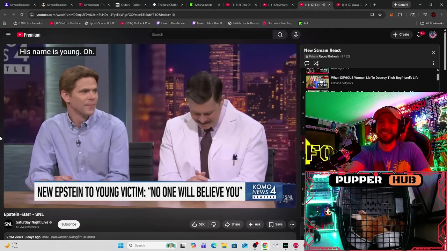This screenshot has width=447, height=251.
Task: Switch to The best ChatBot tab
Action: pos(168,5)
